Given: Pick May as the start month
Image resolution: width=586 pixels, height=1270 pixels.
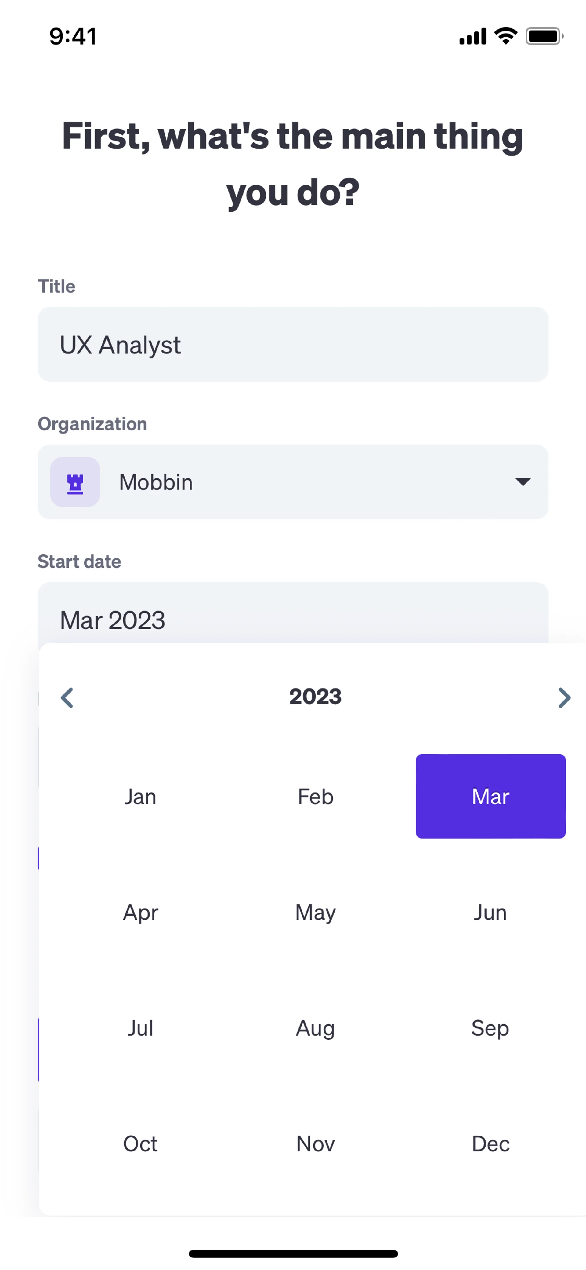Looking at the screenshot, I should coord(316,912).
